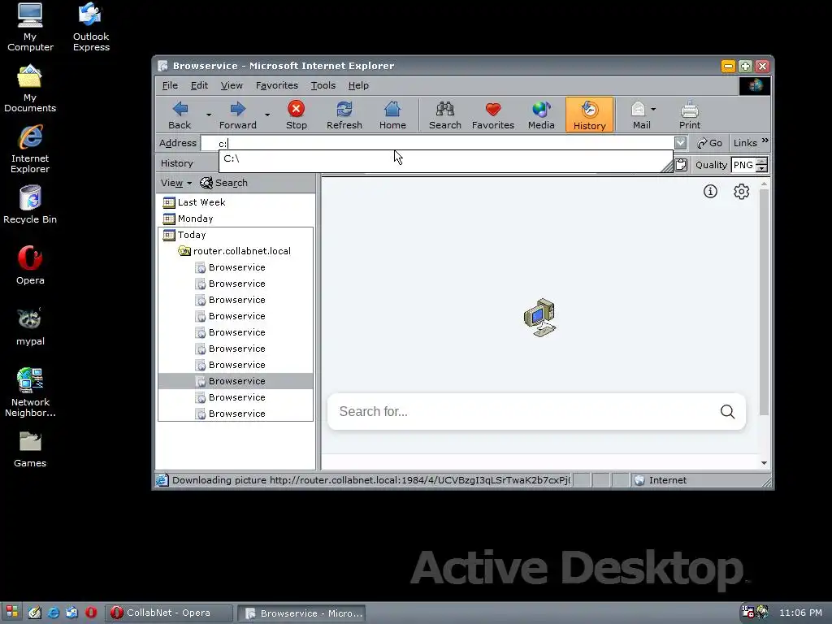Click the page vertical scrollbar thumb
Screen dimensions: 832x624
click(x=764, y=301)
